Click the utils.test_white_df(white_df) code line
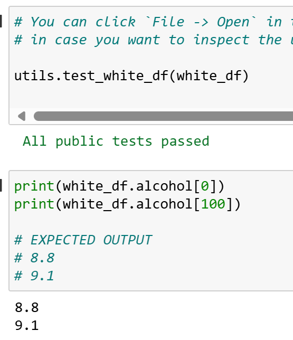This screenshot has height=340, width=293. click(x=131, y=76)
